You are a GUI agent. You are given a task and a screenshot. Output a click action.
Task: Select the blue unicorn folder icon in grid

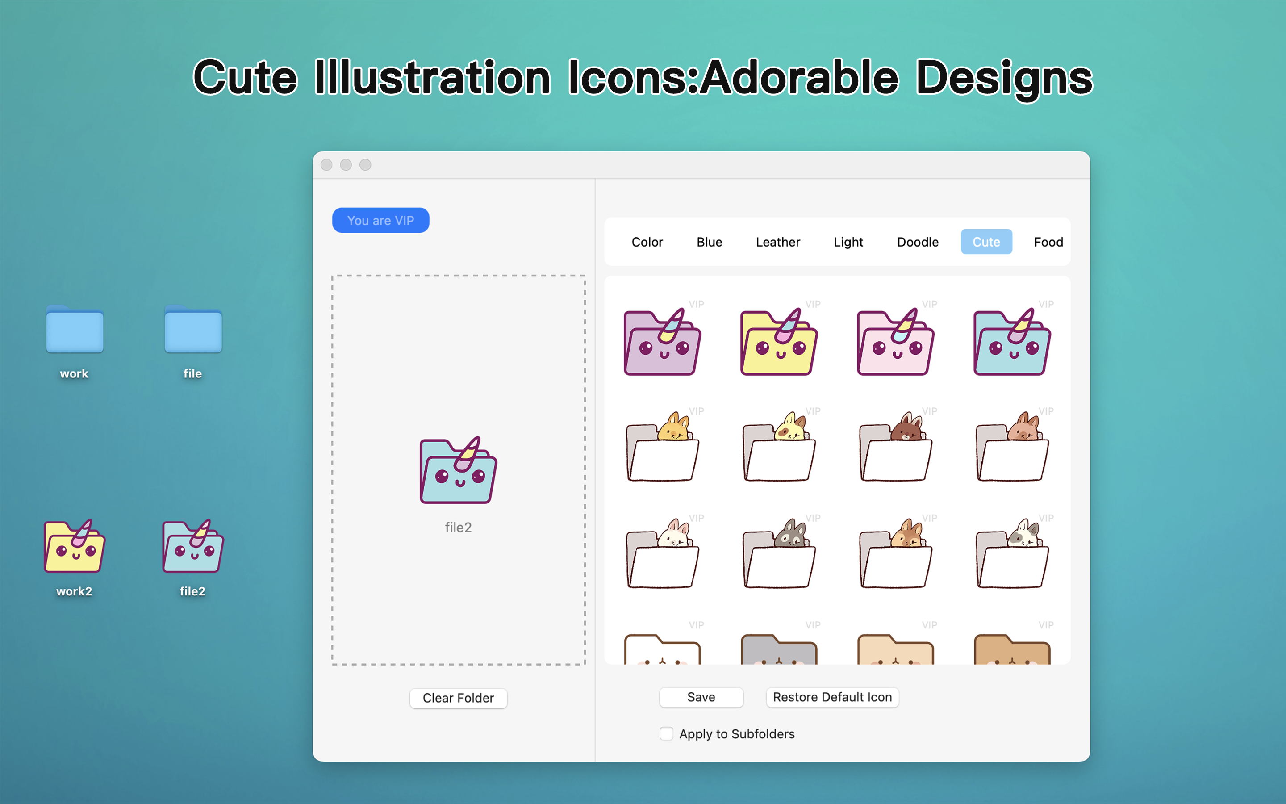point(1012,341)
